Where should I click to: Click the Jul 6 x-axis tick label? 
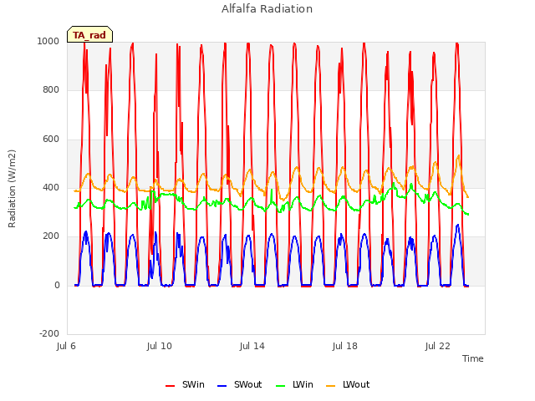click(66, 346)
